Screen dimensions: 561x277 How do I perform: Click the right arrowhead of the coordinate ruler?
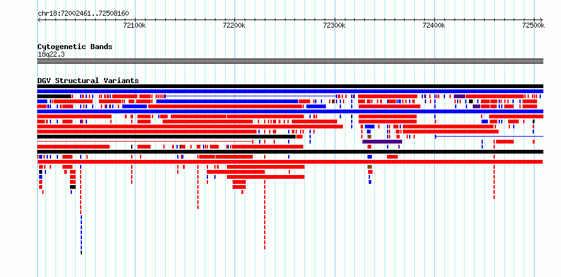tap(541, 20)
